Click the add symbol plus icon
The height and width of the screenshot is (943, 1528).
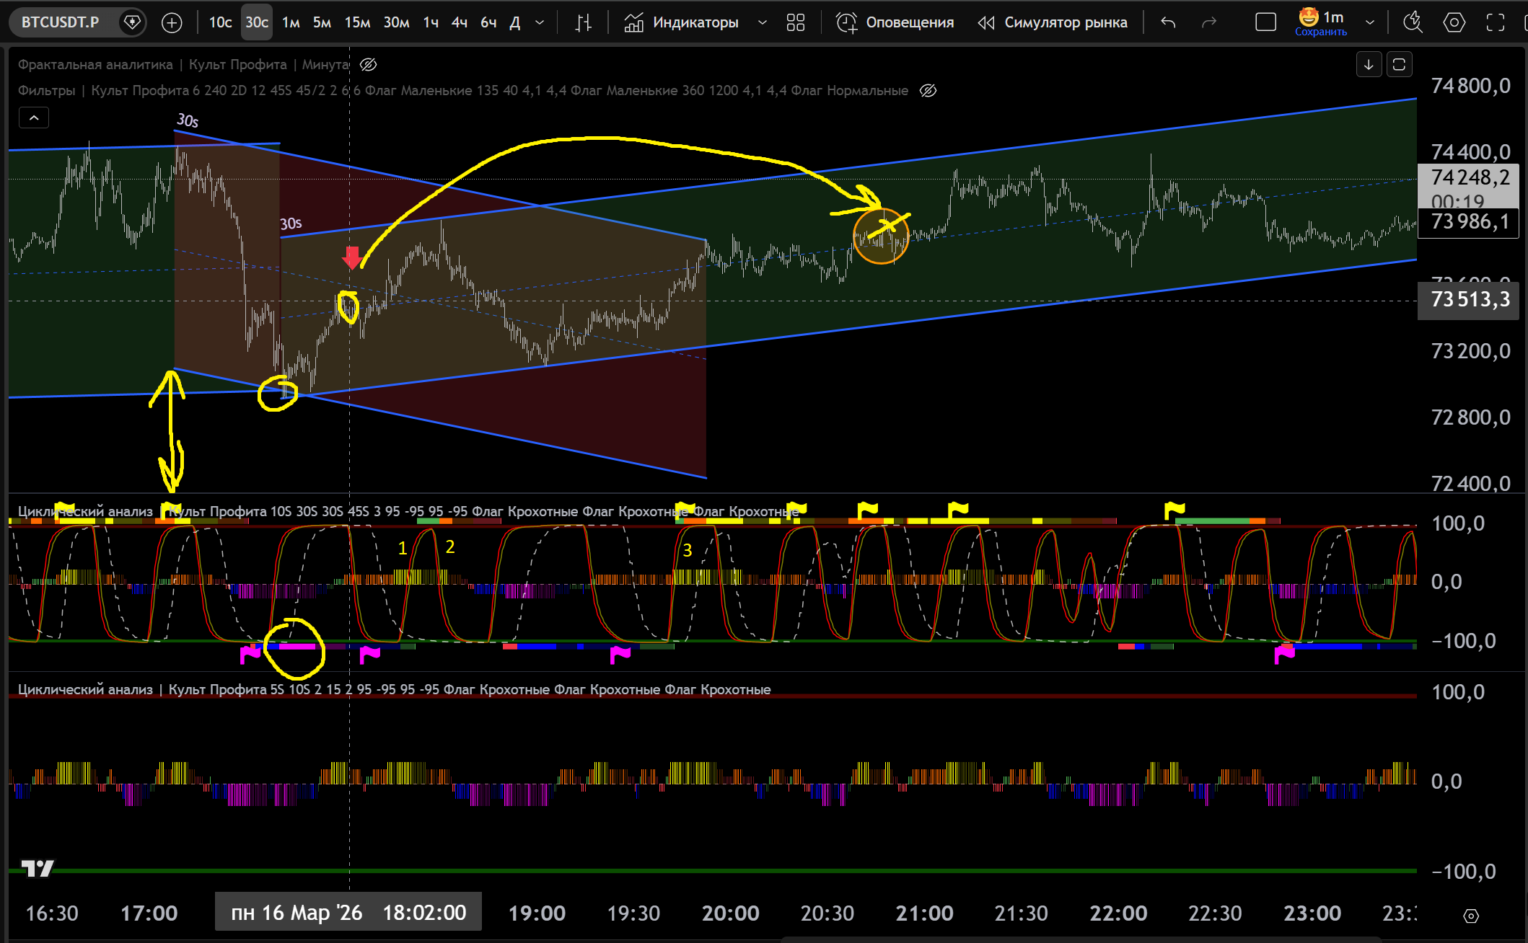coord(172,22)
